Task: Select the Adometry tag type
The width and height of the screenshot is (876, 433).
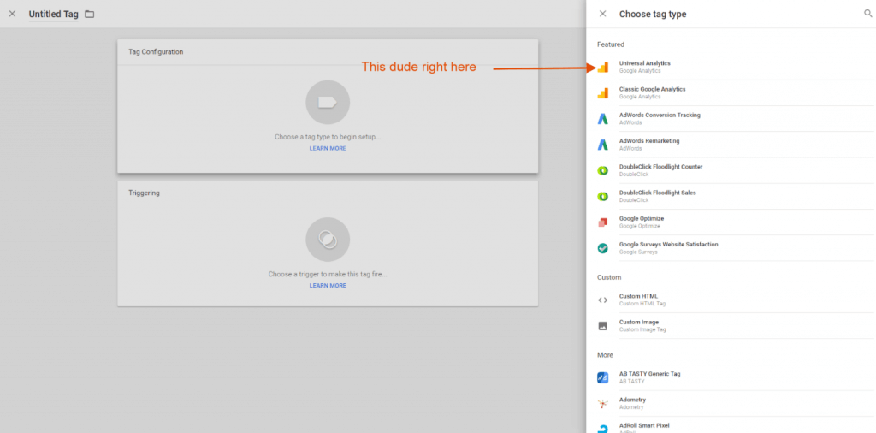Action: 735,403
